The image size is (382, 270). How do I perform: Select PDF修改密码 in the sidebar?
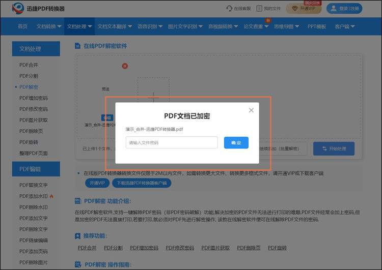(34, 109)
